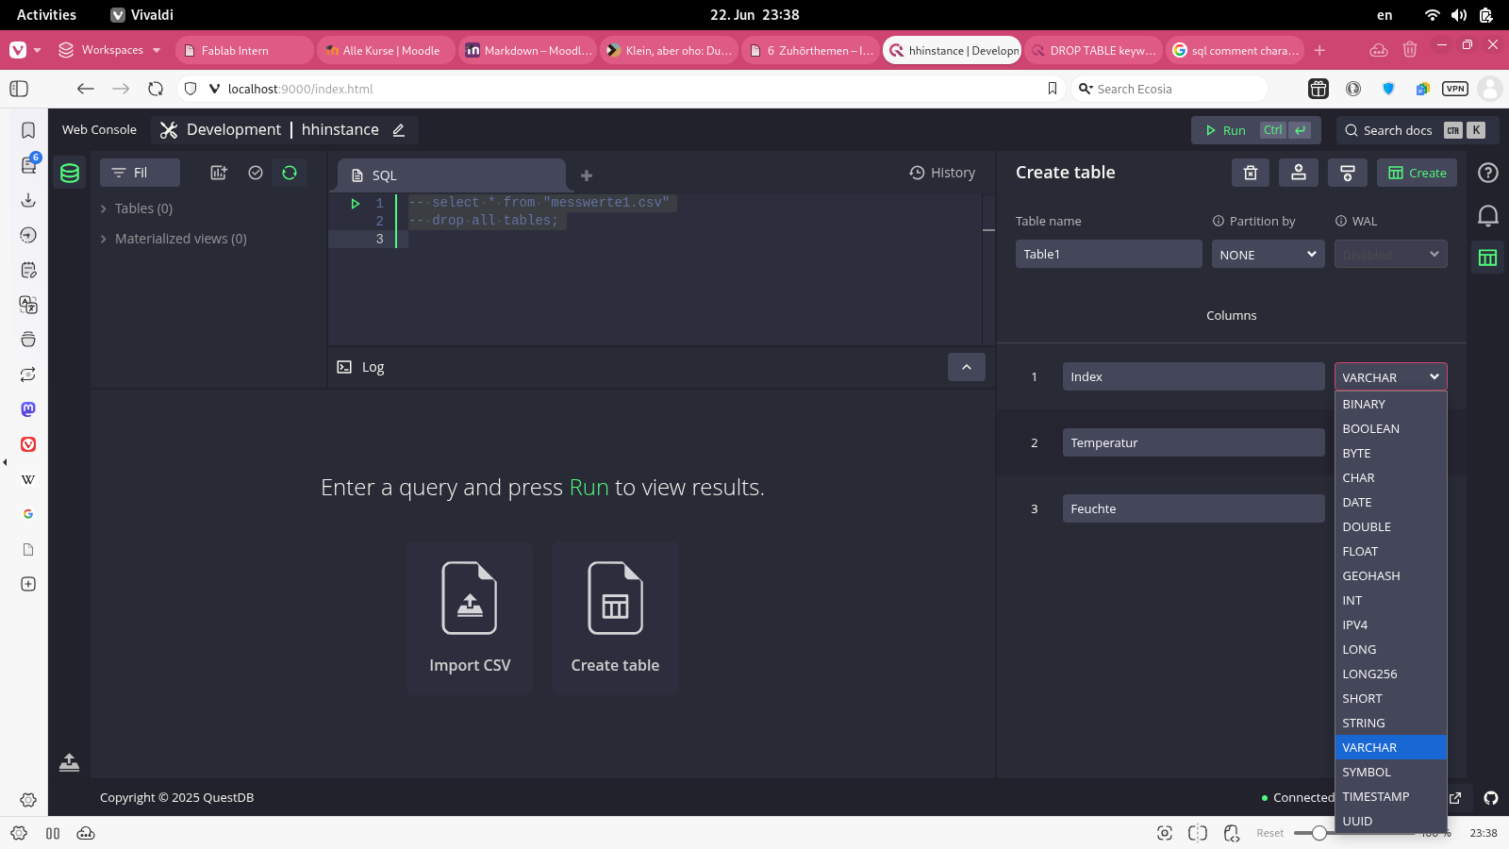Click the add metrics chart icon
Screen dimensions: 1509x849
219,173
